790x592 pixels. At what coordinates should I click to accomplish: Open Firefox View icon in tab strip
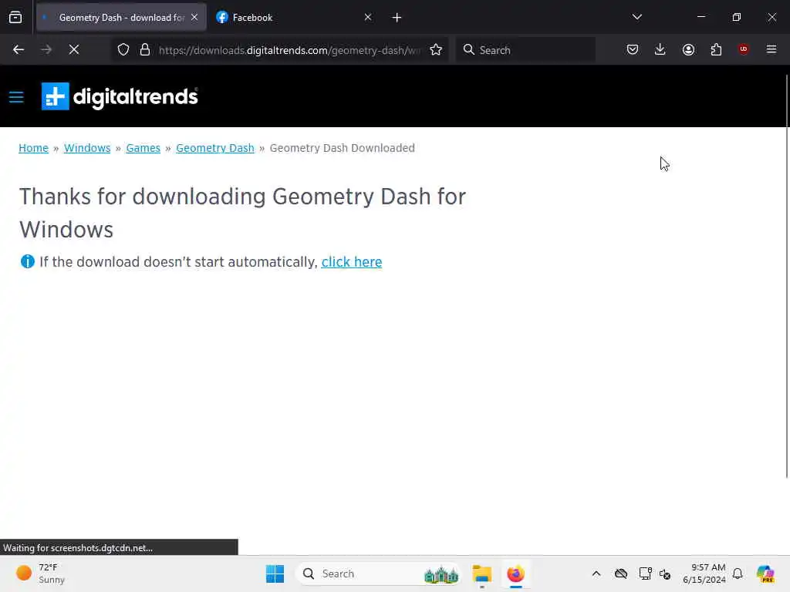[x=15, y=18]
